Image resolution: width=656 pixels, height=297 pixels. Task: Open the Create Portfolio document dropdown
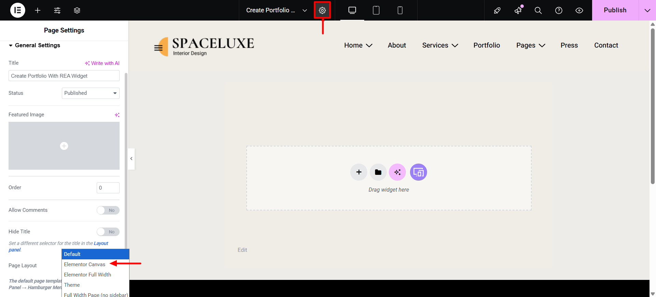[x=276, y=10]
